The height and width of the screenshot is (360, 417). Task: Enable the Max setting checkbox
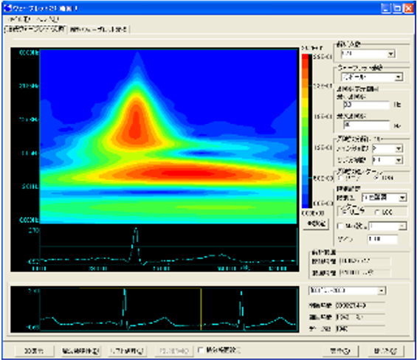point(340,226)
